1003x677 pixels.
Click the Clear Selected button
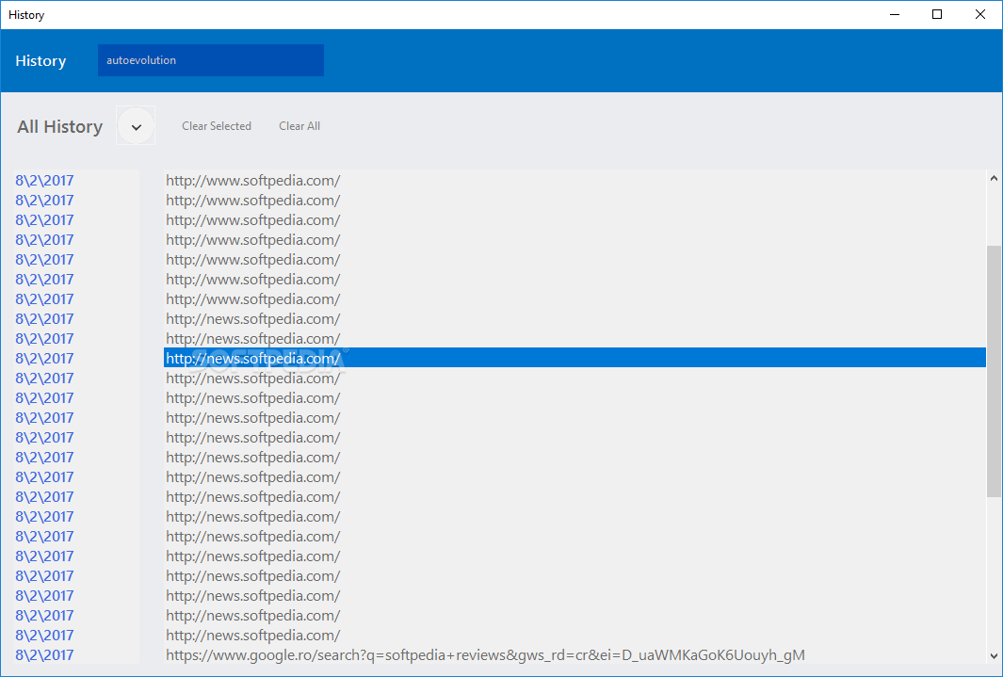click(x=217, y=126)
